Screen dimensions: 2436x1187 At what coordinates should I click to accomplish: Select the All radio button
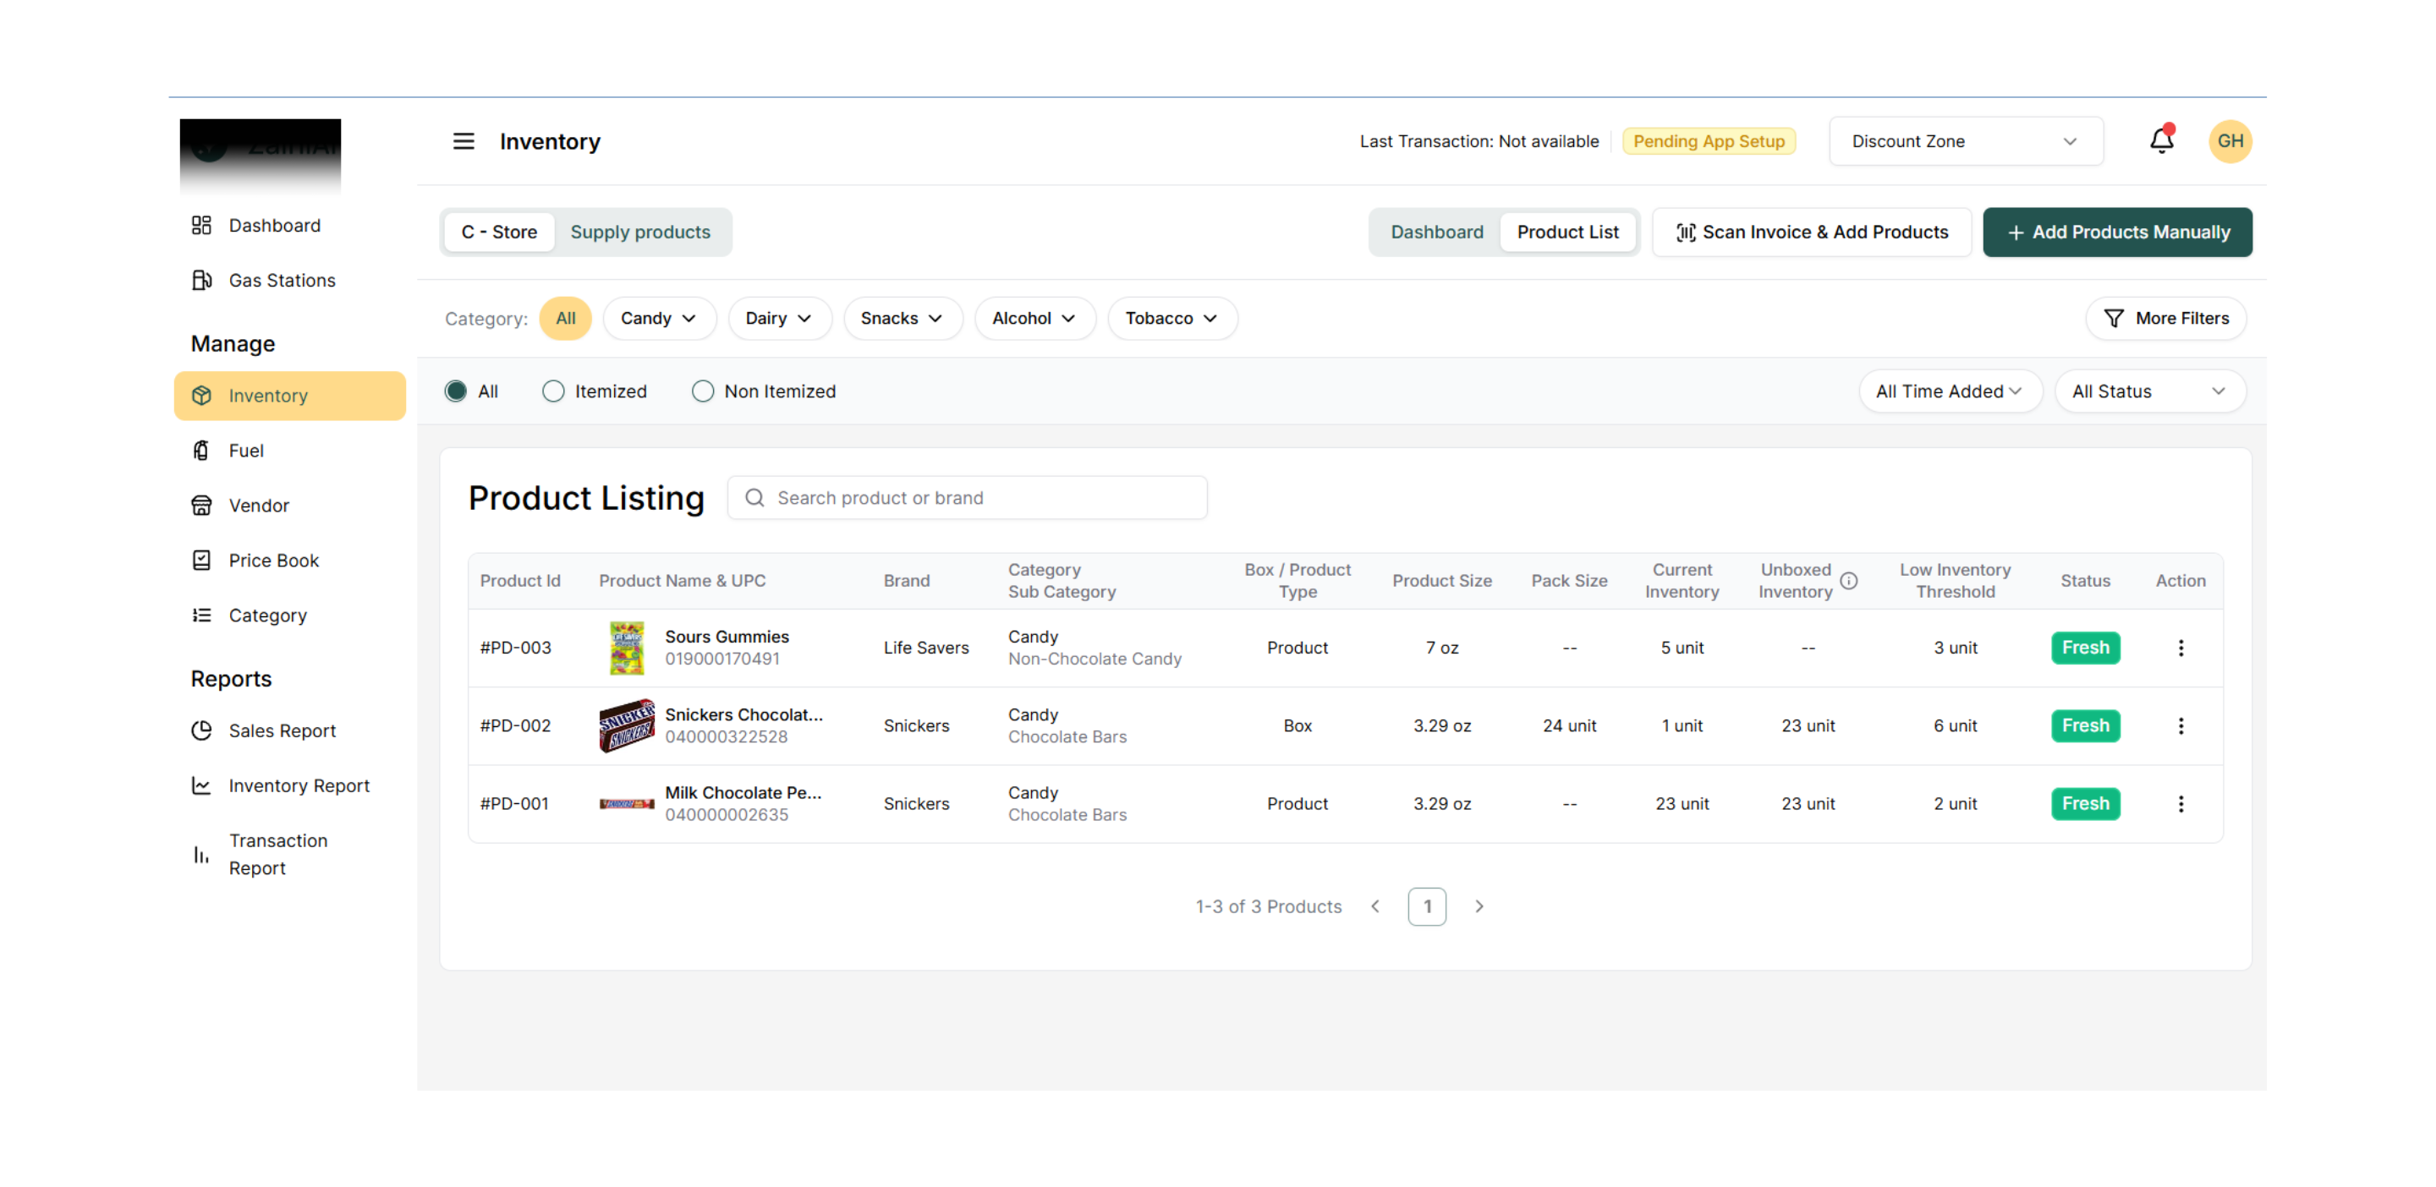coord(456,391)
